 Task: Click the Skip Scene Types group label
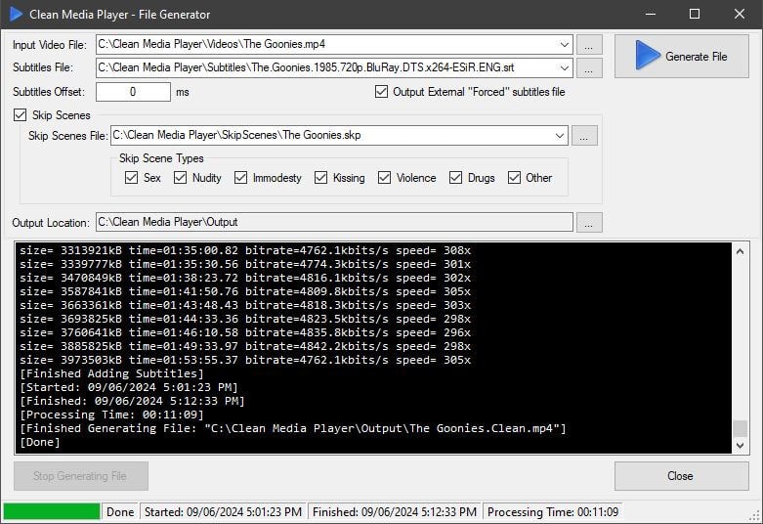[161, 158]
